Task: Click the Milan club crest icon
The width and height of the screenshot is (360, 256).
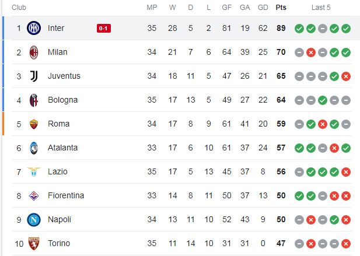Action: (34, 52)
